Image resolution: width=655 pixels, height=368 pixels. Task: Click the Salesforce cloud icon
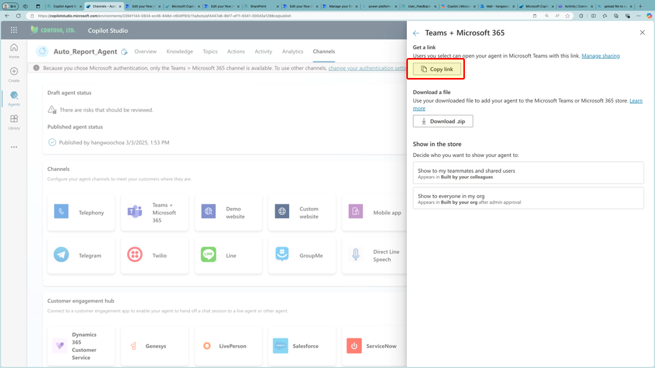click(280, 346)
